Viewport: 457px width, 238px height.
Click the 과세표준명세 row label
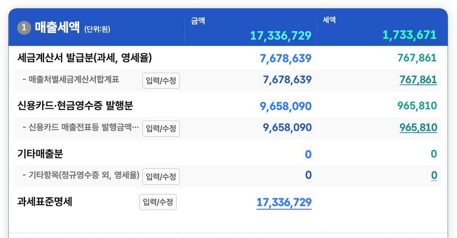click(x=45, y=202)
